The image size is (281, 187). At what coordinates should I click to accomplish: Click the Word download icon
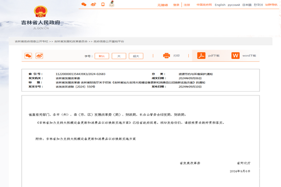coord(236,56)
